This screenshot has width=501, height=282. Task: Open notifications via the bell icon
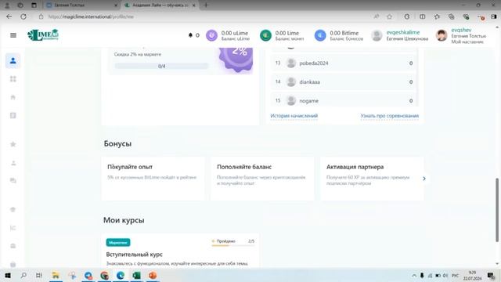(190, 35)
